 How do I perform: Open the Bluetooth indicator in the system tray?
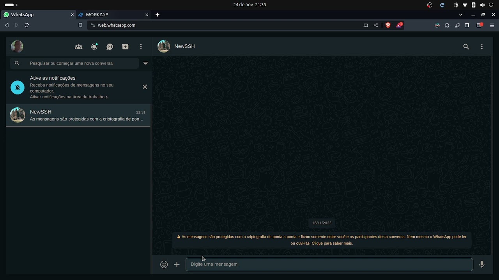tap(474, 5)
